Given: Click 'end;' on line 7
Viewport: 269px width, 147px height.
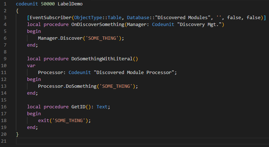Looking at the screenshot, I should tap(32, 45).
